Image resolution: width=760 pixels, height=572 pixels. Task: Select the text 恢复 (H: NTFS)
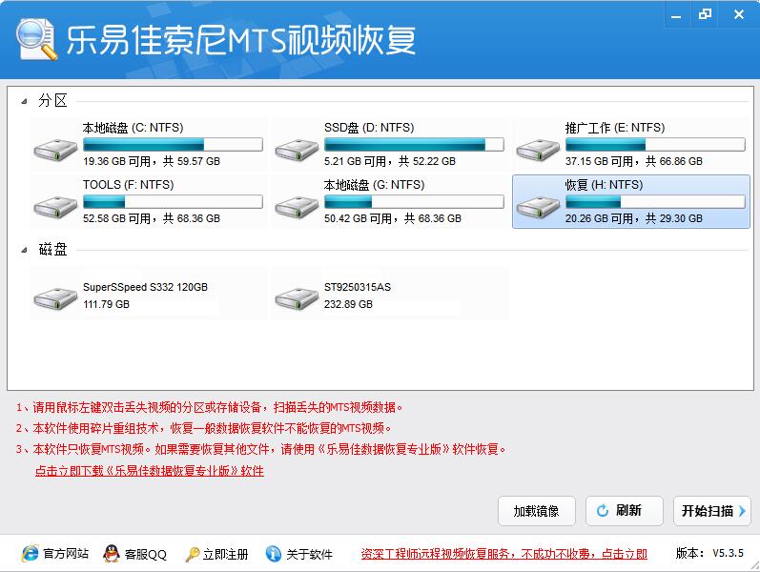click(604, 185)
